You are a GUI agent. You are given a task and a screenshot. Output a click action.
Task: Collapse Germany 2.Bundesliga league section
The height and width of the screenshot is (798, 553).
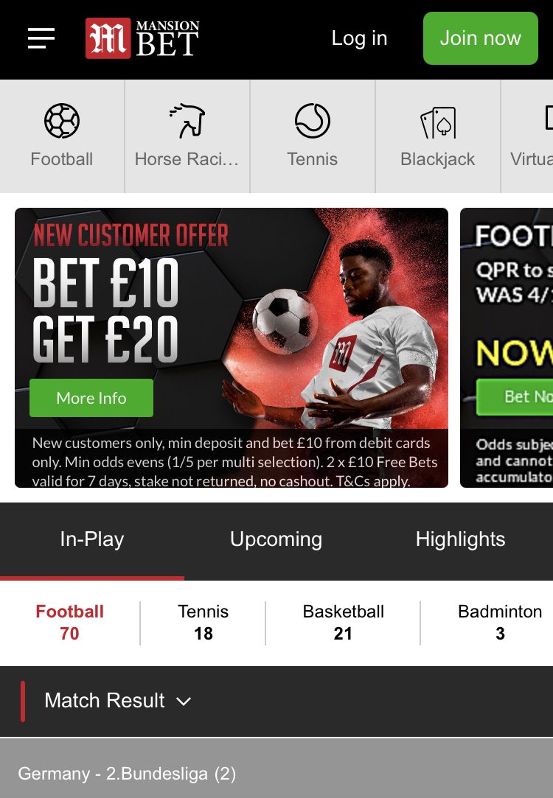(x=276, y=774)
